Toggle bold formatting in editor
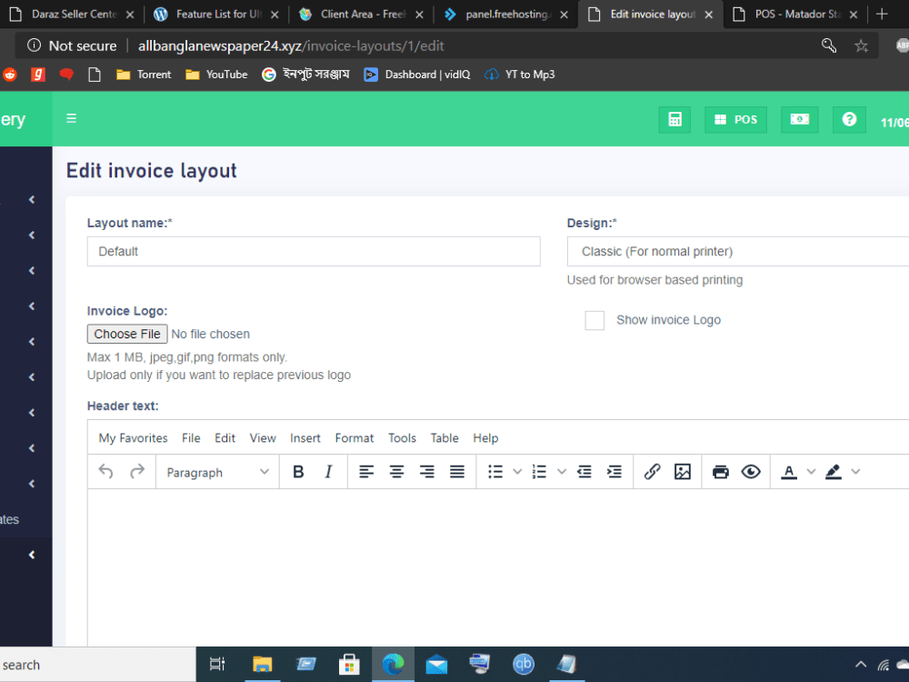Image resolution: width=909 pixels, height=682 pixels. pos(298,471)
